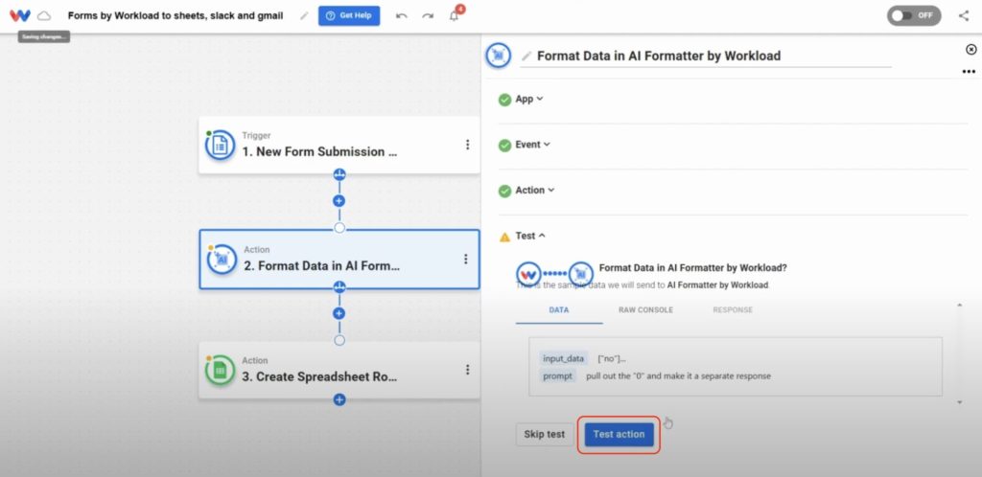Expand the Action section

tap(535, 190)
